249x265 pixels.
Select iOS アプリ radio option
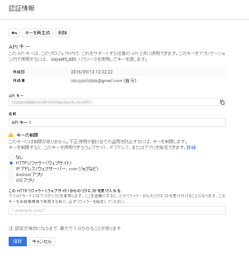11,180
